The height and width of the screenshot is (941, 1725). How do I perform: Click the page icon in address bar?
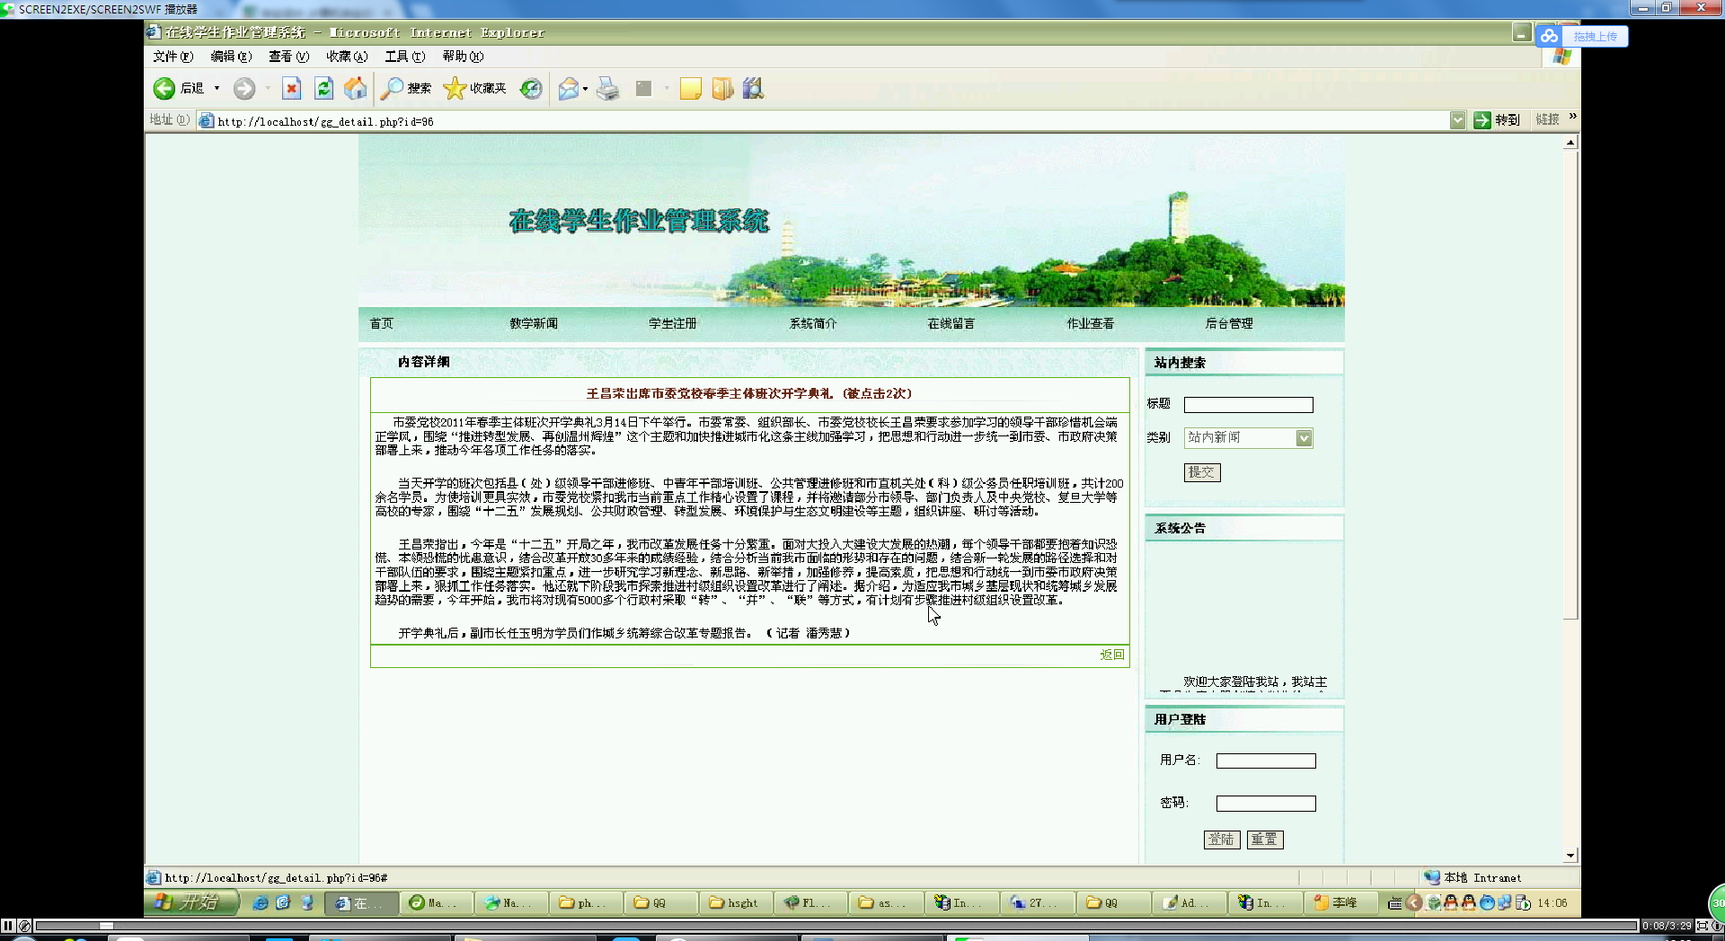[x=207, y=120]
